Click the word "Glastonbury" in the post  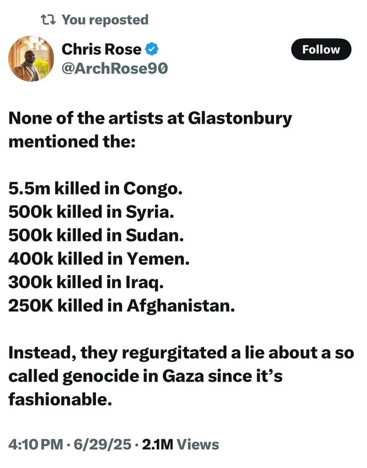[240, 119]
